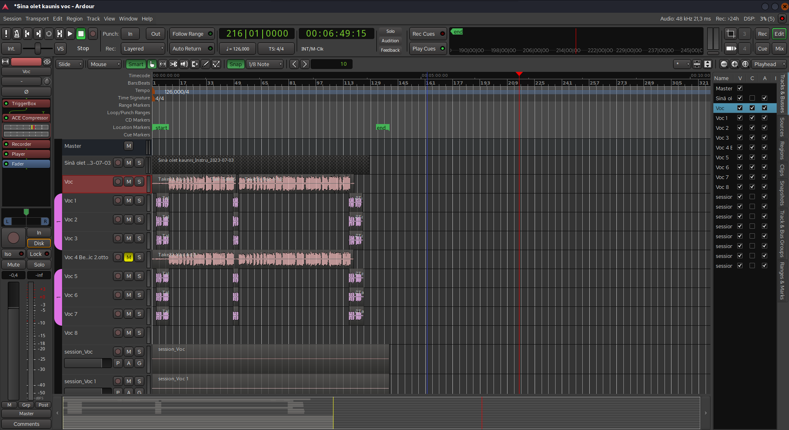Open the Layered record mode dropdown
The height and width of the screenshot is (430, 789).
click(143, 48)
